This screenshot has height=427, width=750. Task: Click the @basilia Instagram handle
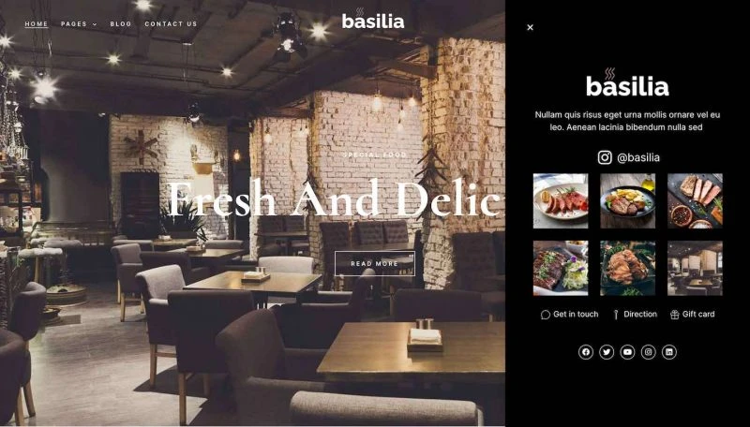click(x=638, y=157)
